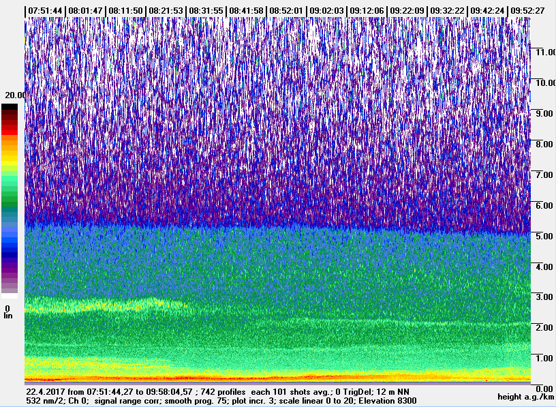Click the '22.4.2017' date in the footer
The height and width of the screenshot is (407, 556).
pos(46,392)
